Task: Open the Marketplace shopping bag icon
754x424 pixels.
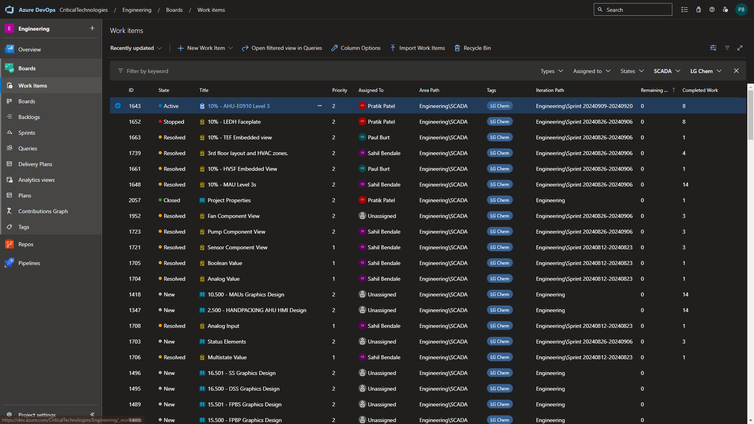Action: [x=699, y=10]
